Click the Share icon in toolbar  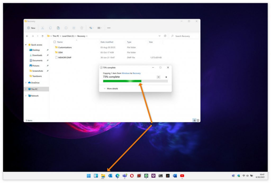74,28
